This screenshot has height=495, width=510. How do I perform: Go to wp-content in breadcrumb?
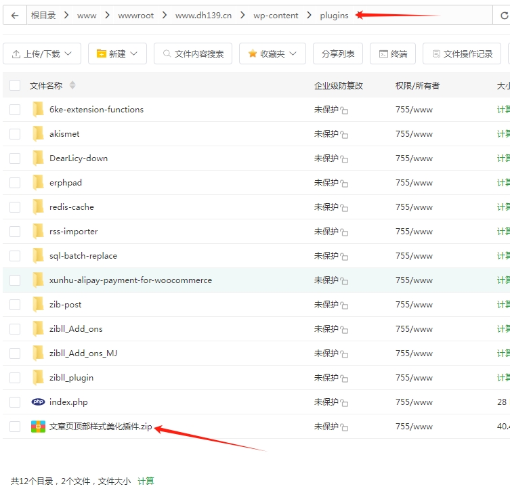(x=276, y=16)
